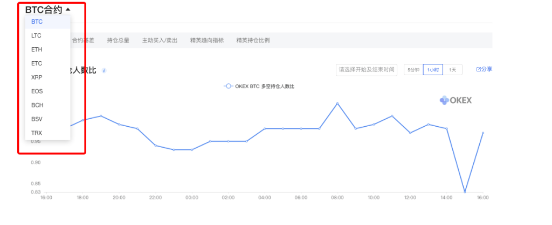Switch to the 持仓总量 tab
The width and height of the screenshot is (552, 225).
[x=118, y=40]
